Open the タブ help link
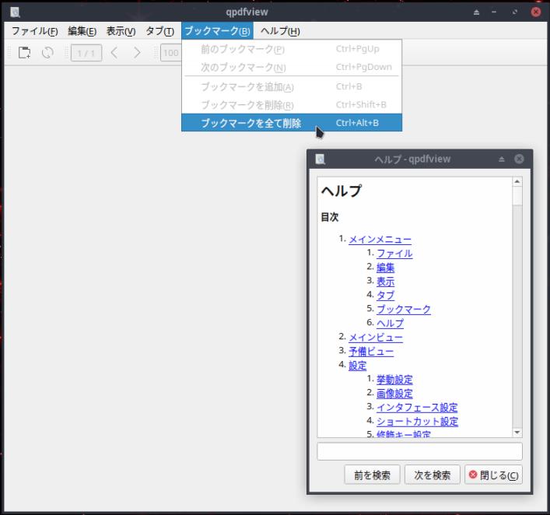The height and width of the screenshot is (515, 550). click(386, 296)
